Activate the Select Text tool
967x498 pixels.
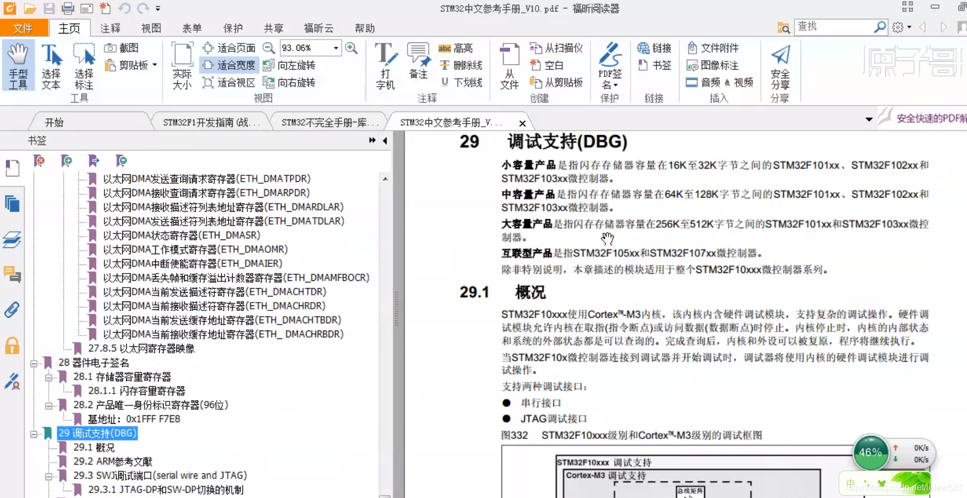point(51,66)
